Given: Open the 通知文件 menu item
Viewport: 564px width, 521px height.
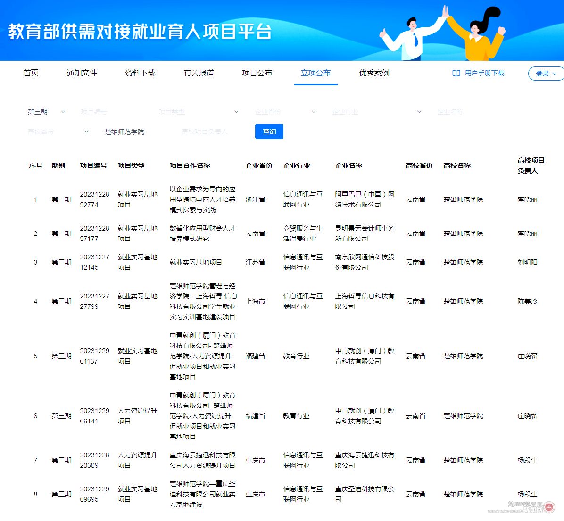Looking at the screenshot, I should pos(82,73).
